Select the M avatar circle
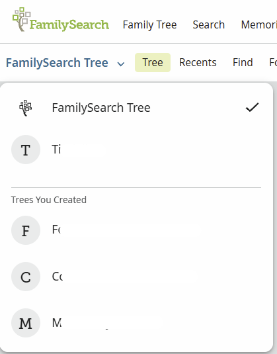The height and width of the screenshot is (354, 277). (26, 323)
